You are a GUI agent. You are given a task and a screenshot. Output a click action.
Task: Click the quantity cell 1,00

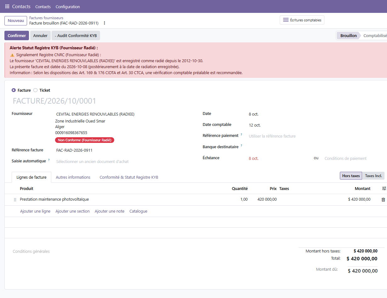[x=243, y=199]
